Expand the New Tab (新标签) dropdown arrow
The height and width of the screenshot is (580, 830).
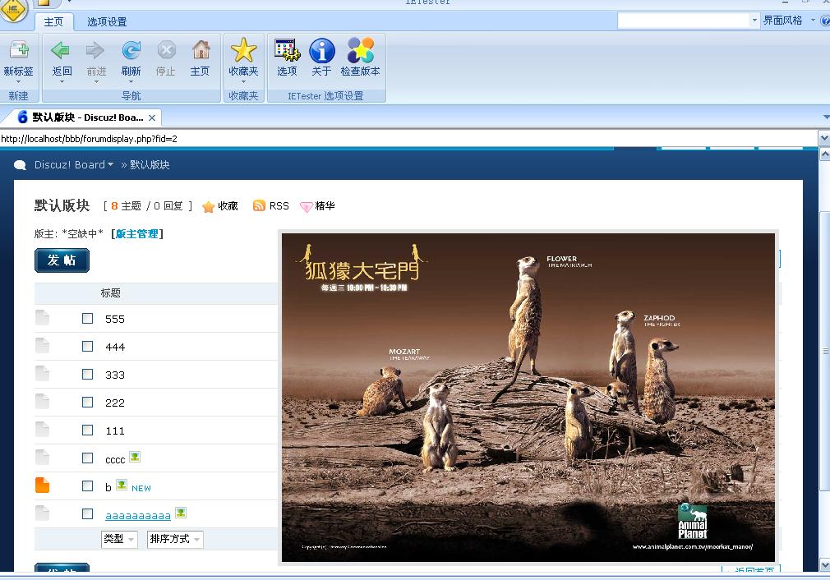(x=19, y=82)
